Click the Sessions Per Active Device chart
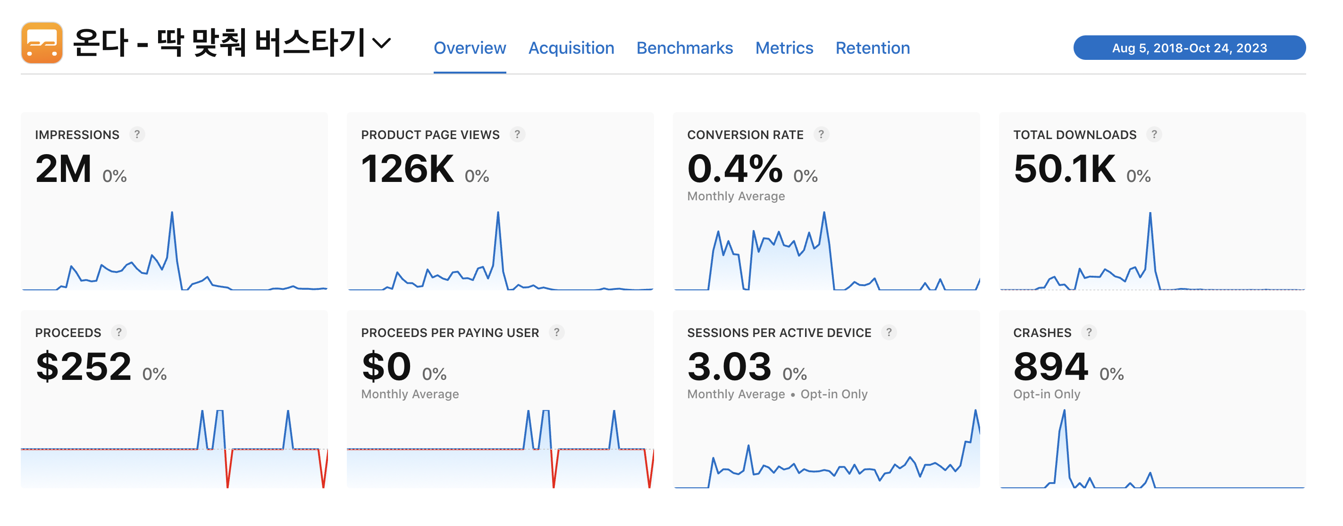The height and width of the screenshot is (526, 1343). click(x=827, y=449)
